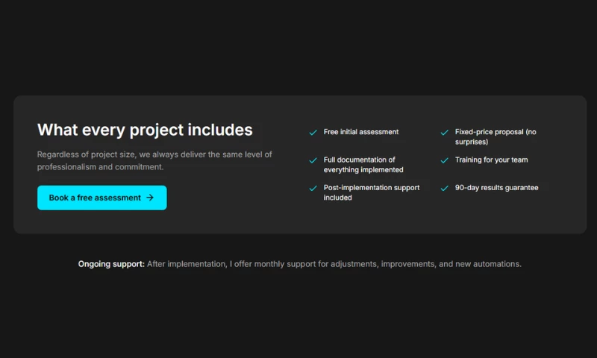Click the sentence starting After implementation

(334, 264)
